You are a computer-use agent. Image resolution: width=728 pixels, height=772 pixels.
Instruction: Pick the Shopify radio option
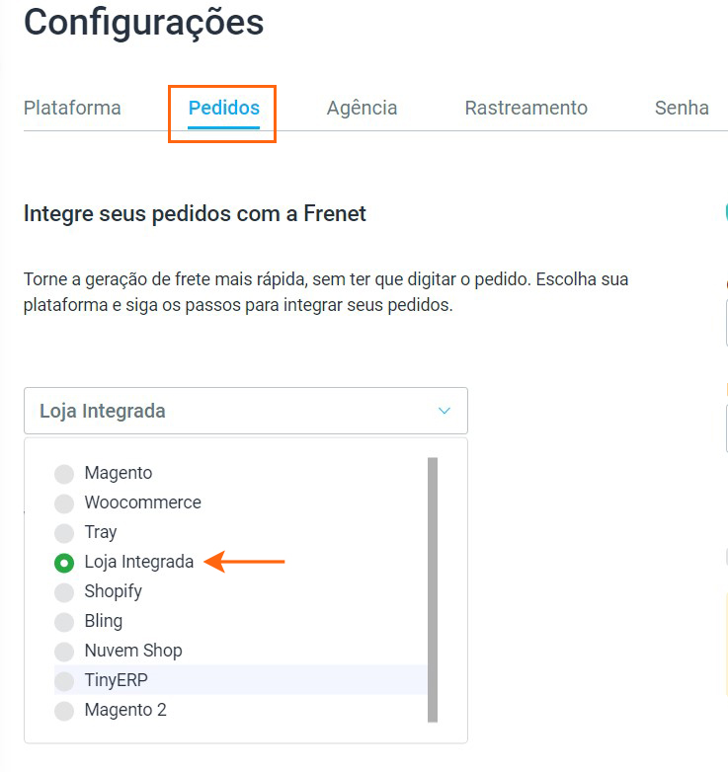pyautogui.click(x=64, y=592)
